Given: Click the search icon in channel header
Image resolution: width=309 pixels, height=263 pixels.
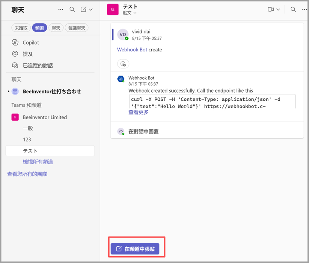Looking at the screenshot, I should click(293, 9).
